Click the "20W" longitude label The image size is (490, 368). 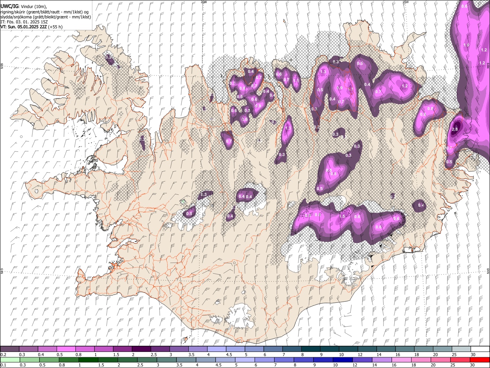click(x=204, y=2)
